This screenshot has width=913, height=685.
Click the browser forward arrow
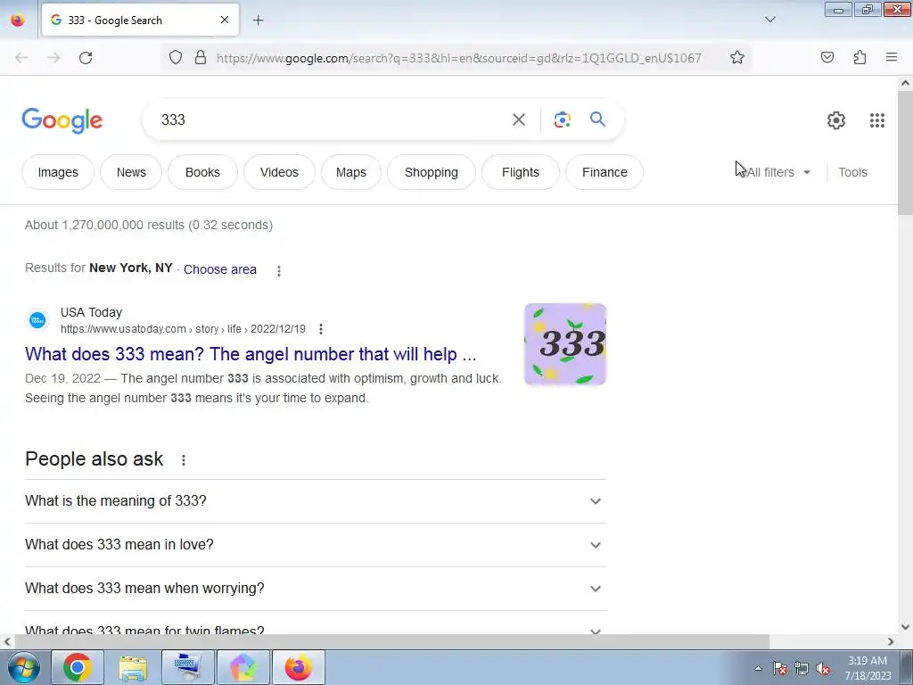click(53, 58)
